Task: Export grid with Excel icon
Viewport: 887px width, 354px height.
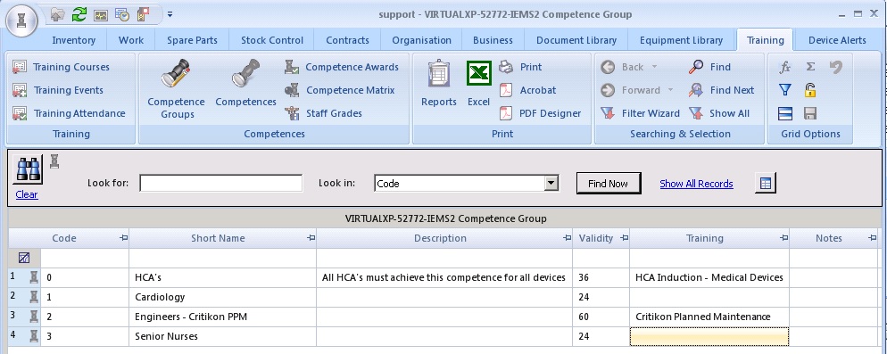Action: point(478,73)
